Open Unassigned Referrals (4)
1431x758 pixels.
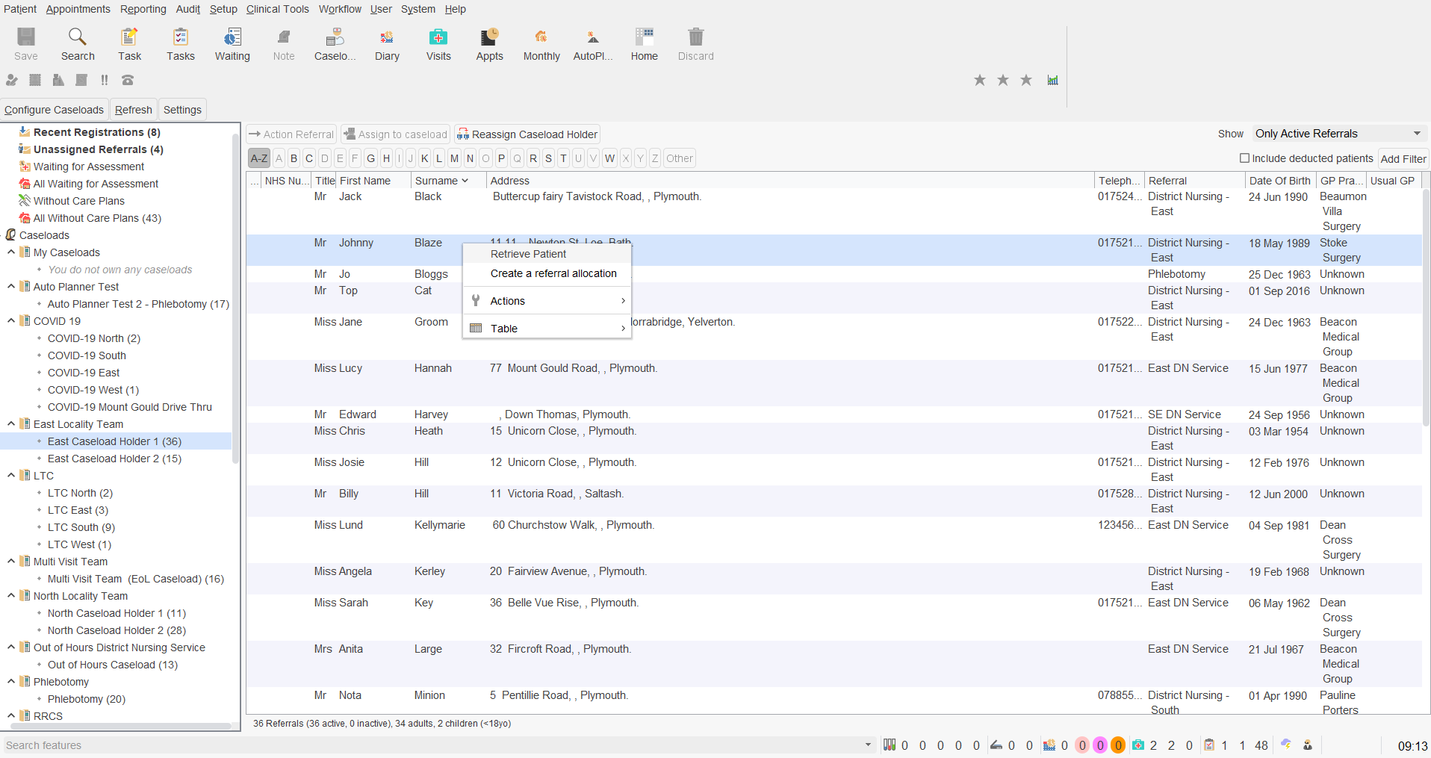click(98, 149)
